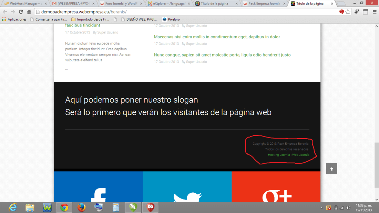The image size is (379, 213).
Task: Close the eXtplorer tab
Action: [189, 4]
